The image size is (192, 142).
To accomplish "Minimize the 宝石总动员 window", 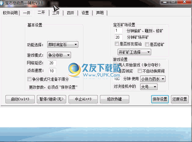I will coord(165,2).
